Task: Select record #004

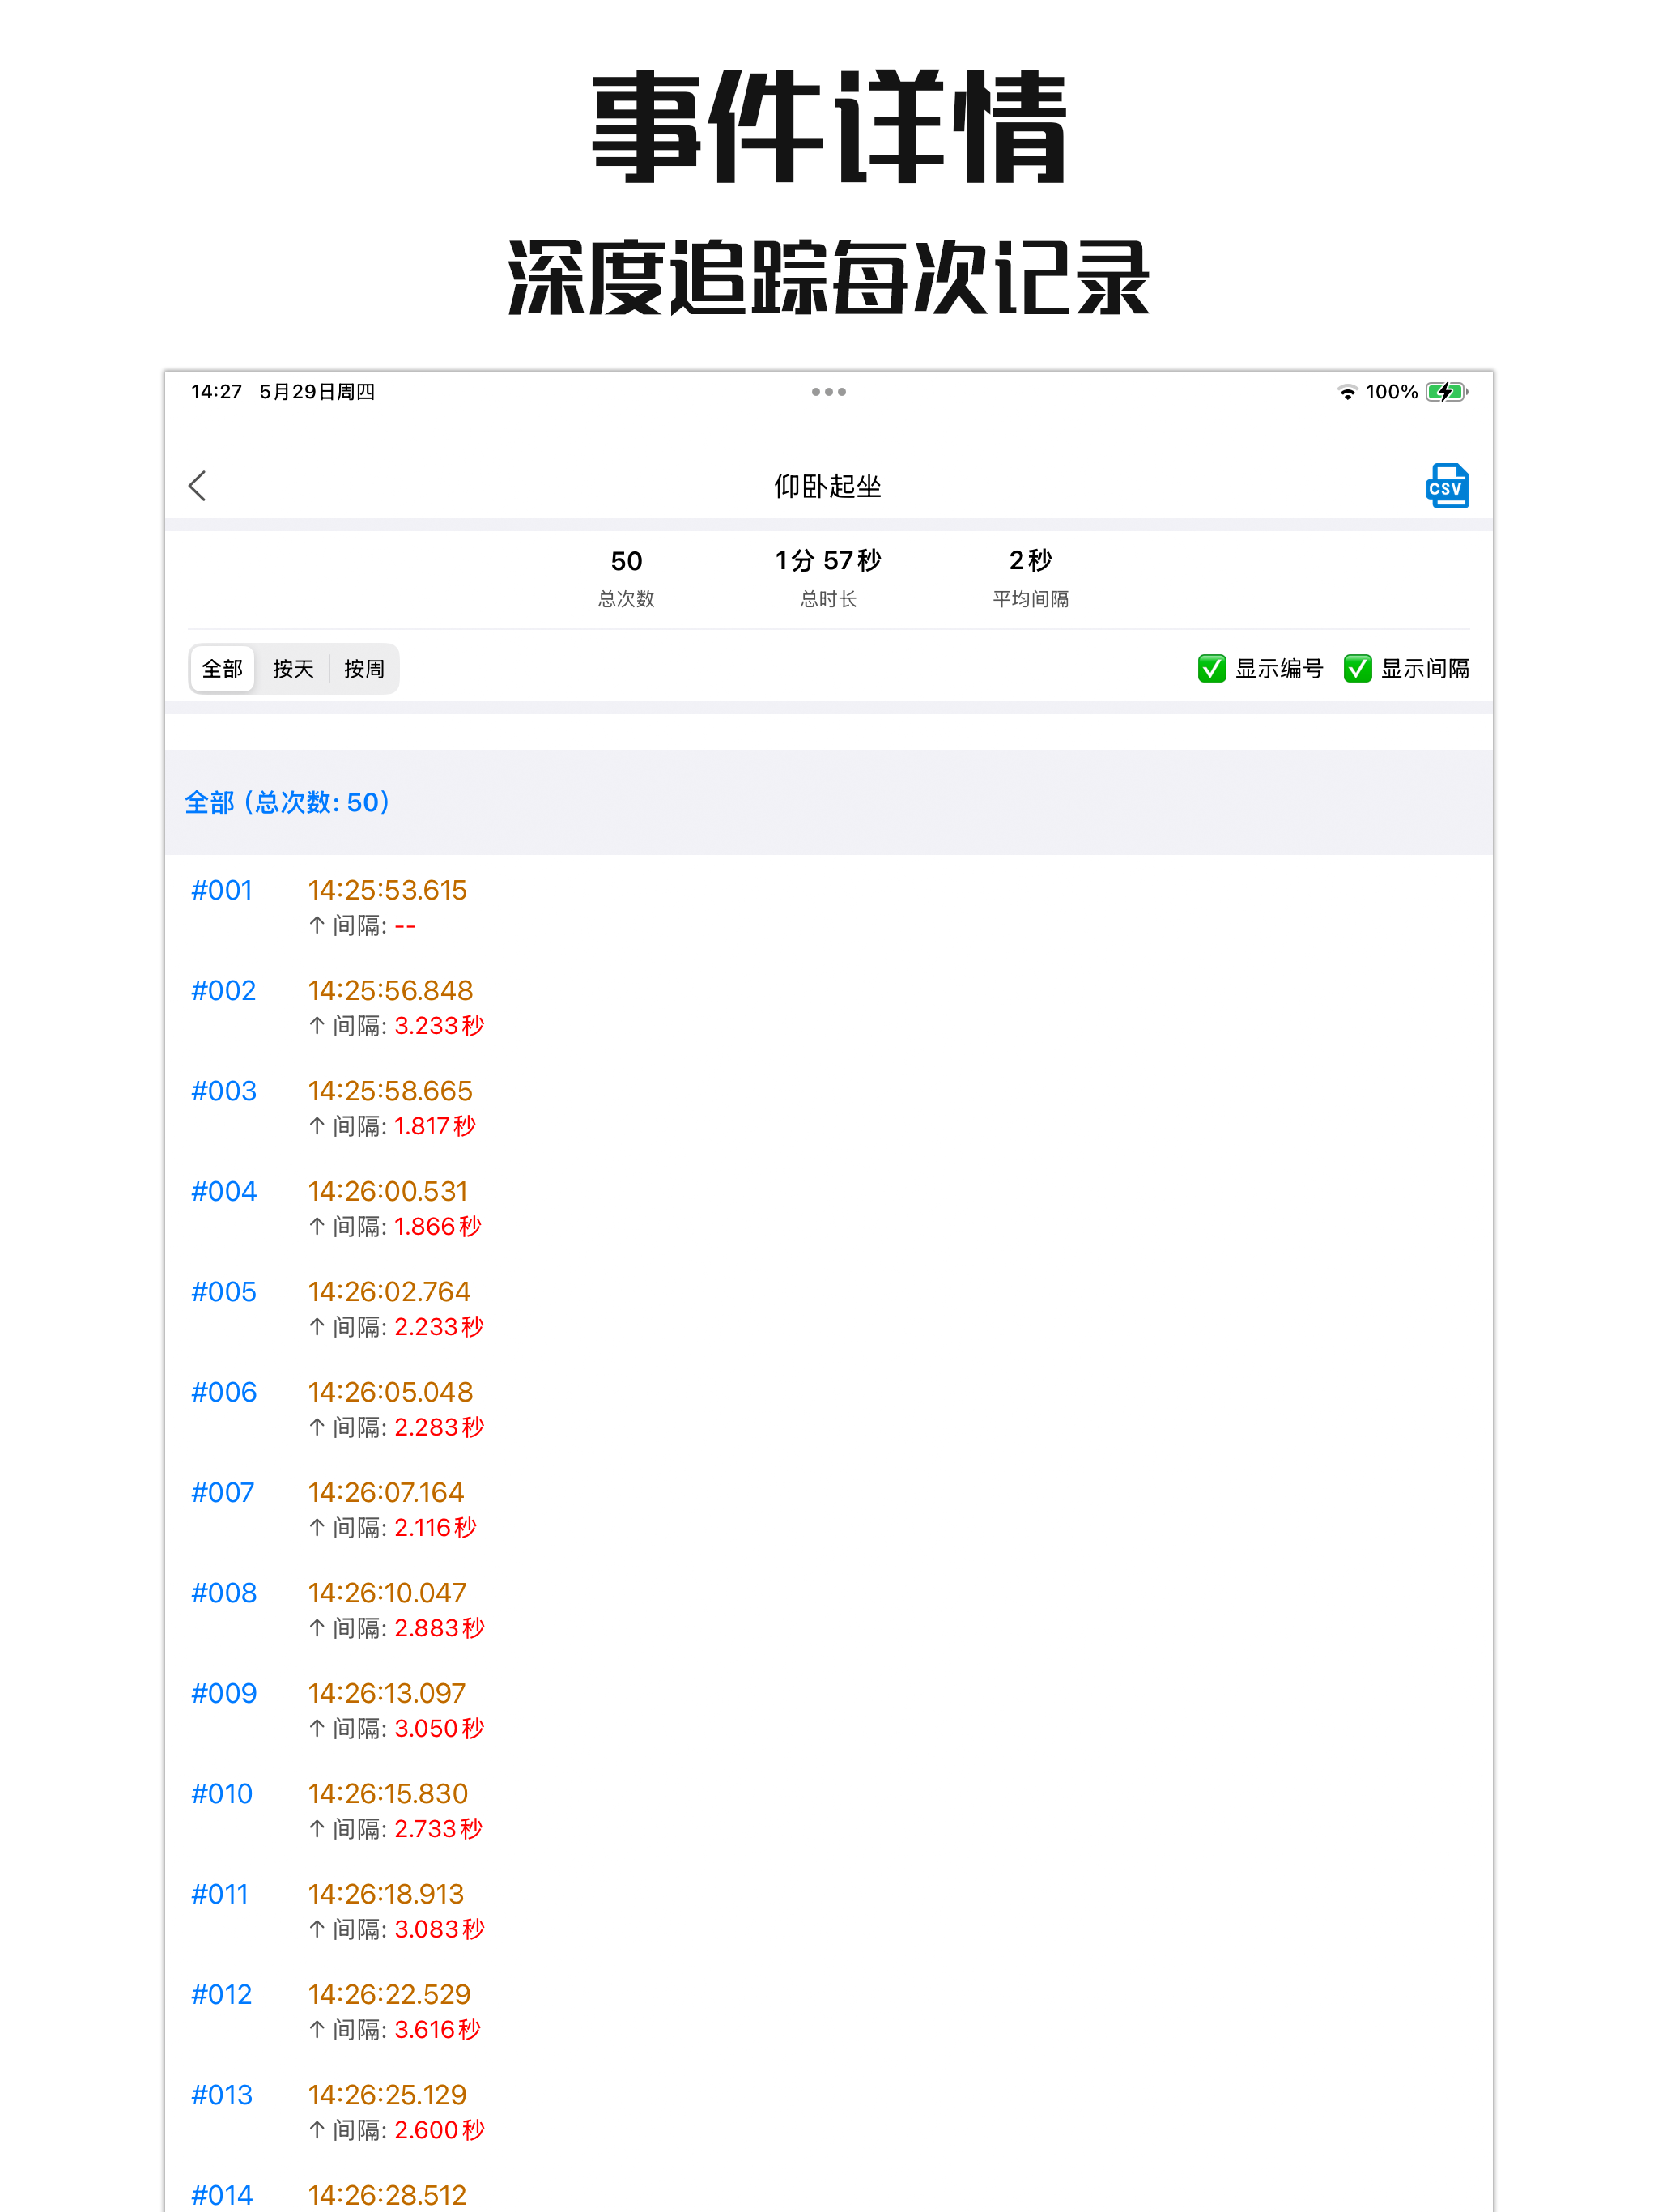Action: click(223, 1191)
